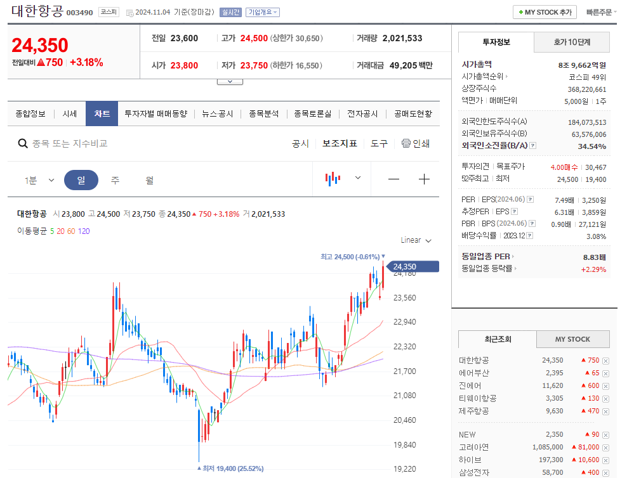
Task: Remove 고려아연 from recent list
Action: [x=605, y=448]
